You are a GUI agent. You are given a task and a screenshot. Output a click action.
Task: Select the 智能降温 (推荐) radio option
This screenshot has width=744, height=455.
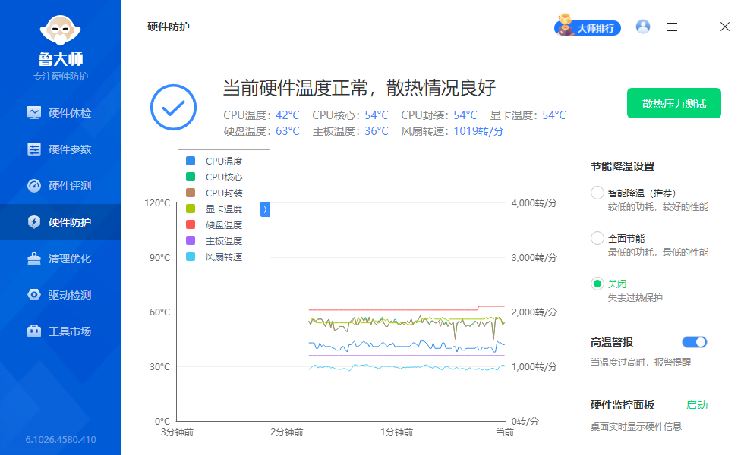pos(597,193)
